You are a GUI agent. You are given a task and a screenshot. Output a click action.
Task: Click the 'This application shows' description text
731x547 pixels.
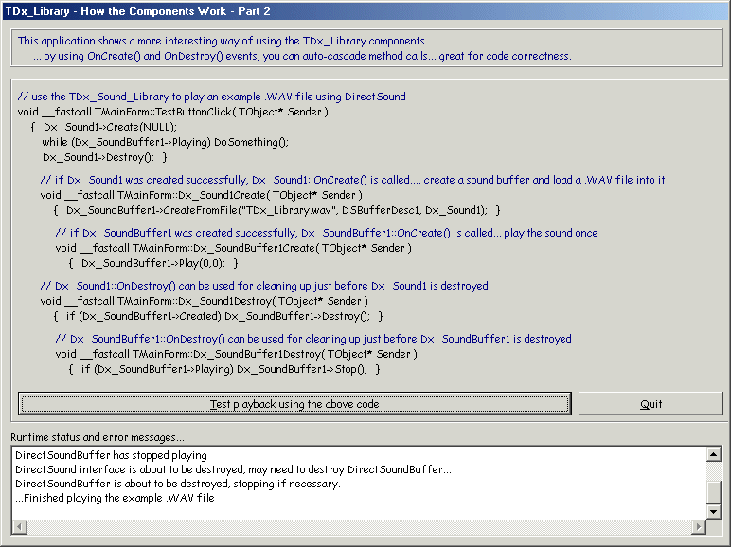point(225,41)
